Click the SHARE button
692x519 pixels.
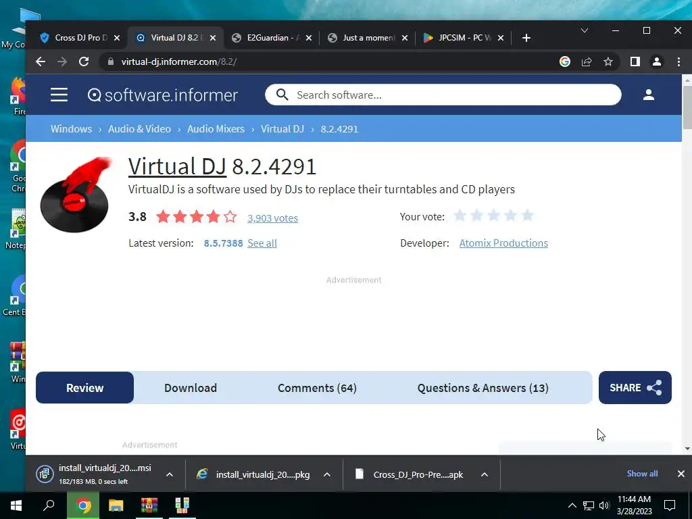click(x=635, y=387)
